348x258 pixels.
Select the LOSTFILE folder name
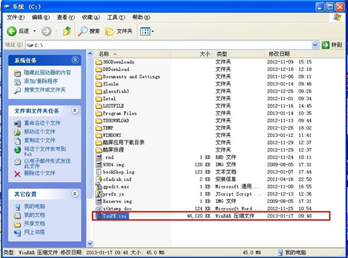(x=113, y=106)
